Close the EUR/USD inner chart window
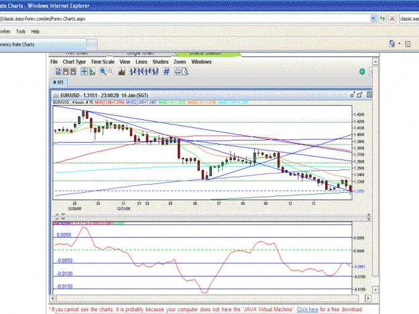The height and width of the screenshot is (314, 419). 369,94
